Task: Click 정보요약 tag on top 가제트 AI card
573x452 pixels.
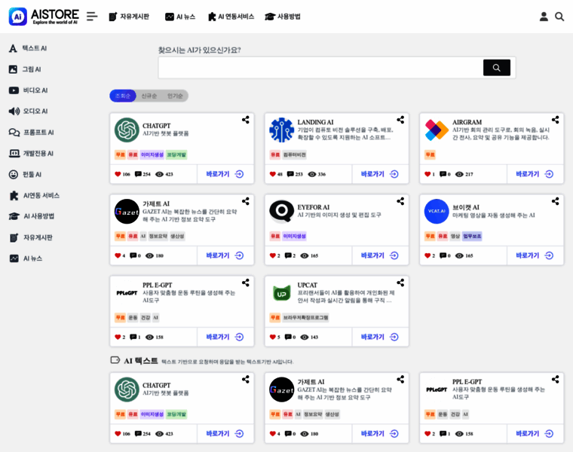Action: pos(158,237)
